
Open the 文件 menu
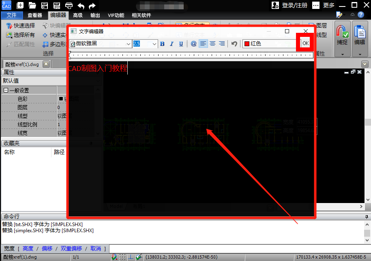click(12, 15)
